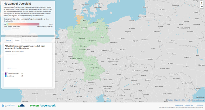Click the orange Schleswig-Holstein region on map

click(x=79, y=19)
